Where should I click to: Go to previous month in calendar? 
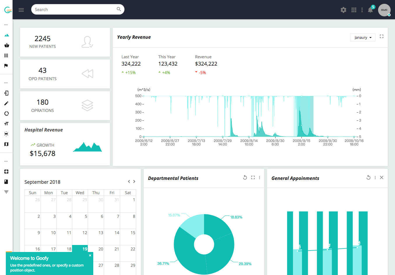[x=129, y=181]
